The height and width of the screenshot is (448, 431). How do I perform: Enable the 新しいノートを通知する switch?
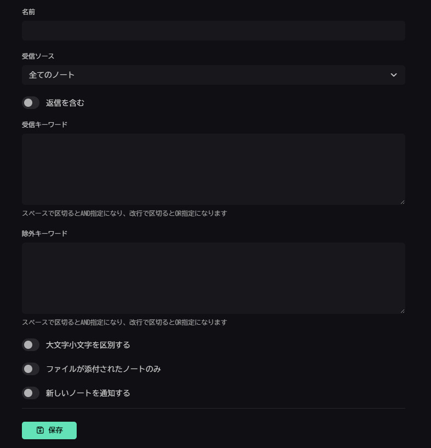tap(31, 393)
